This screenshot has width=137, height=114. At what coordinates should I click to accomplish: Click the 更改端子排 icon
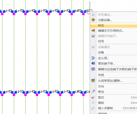click(x=93, y=64)
